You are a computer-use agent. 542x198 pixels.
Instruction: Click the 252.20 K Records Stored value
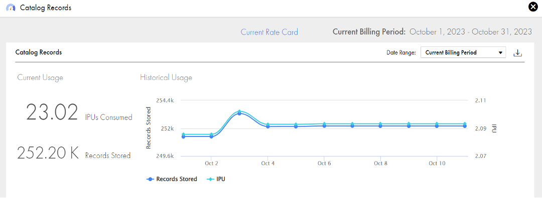(x=48, y=153)
